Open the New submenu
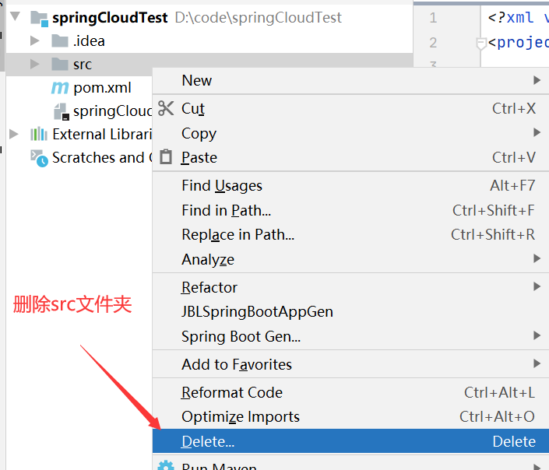 [351, 80]
